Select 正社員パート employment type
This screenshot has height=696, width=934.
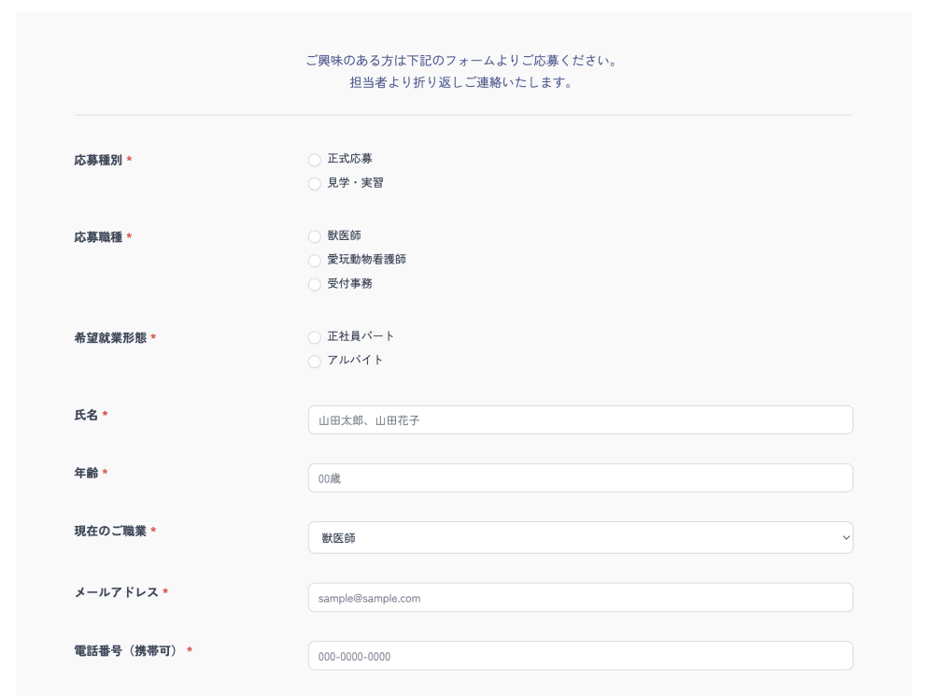click(x=315, y=337)
